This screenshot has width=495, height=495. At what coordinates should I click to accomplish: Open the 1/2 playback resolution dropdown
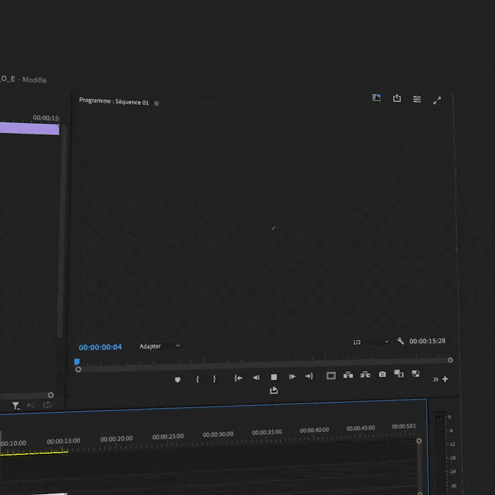[371, 342]
